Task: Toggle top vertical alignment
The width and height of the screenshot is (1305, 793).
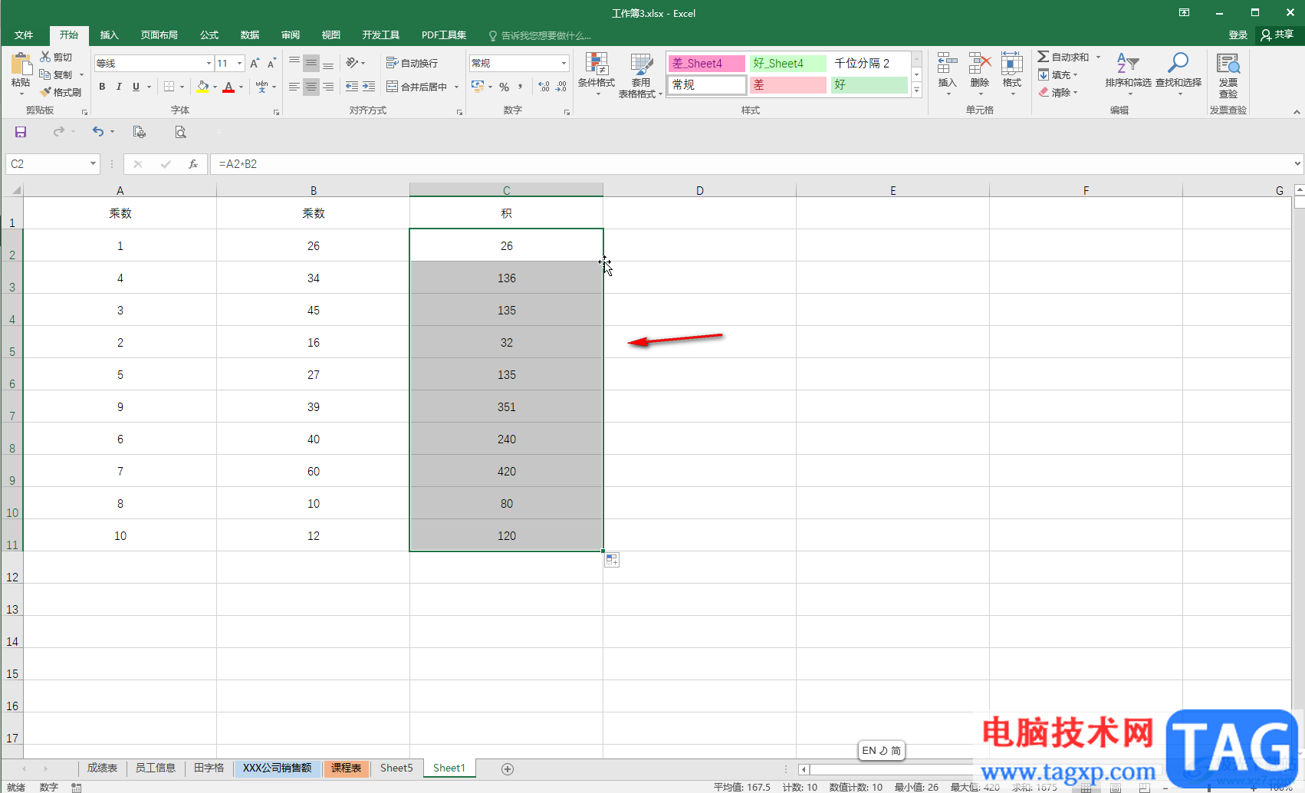Action: tap(294, 63)
